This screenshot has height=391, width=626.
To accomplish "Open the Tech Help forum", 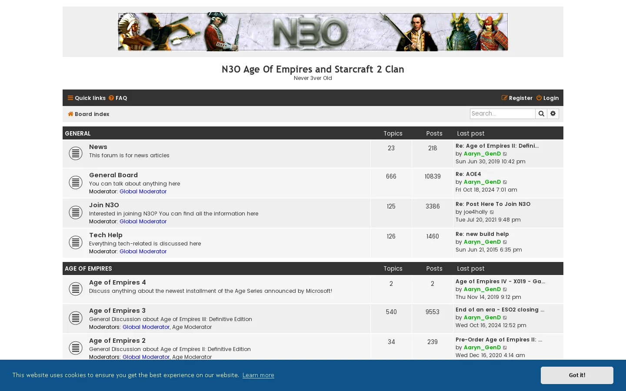I will [x=106, y=235].
